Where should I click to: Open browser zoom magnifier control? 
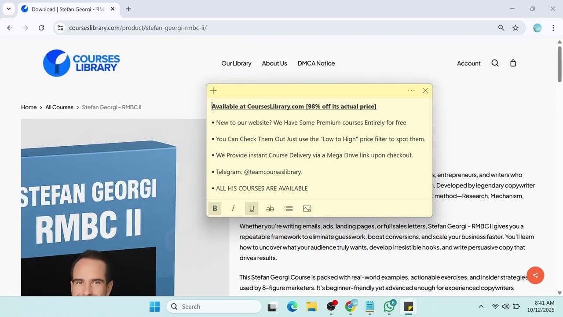pyautogui.click(x=501, y=28)
